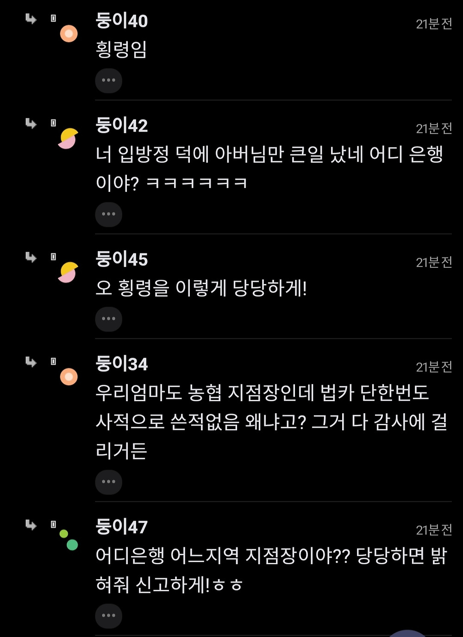
Task: Tap the reply arrow icon beside 둥이42
Action: [x=31, y=123]
